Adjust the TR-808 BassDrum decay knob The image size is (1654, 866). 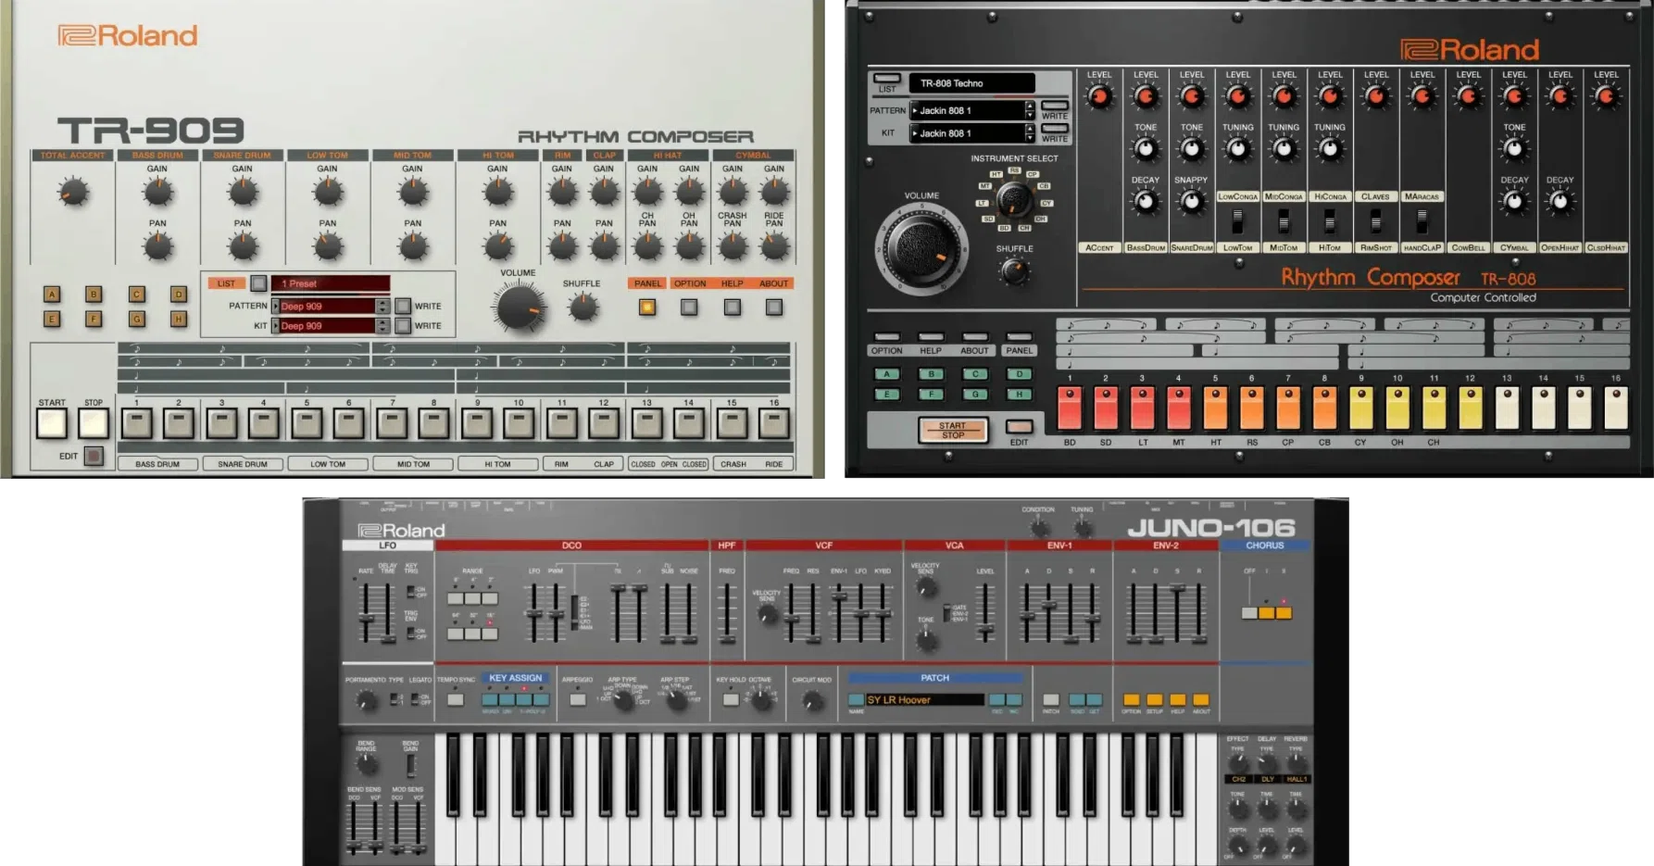[1146, 202]
